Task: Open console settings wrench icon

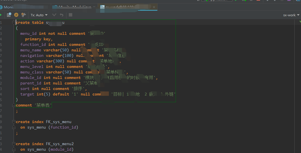Action: 24,15
